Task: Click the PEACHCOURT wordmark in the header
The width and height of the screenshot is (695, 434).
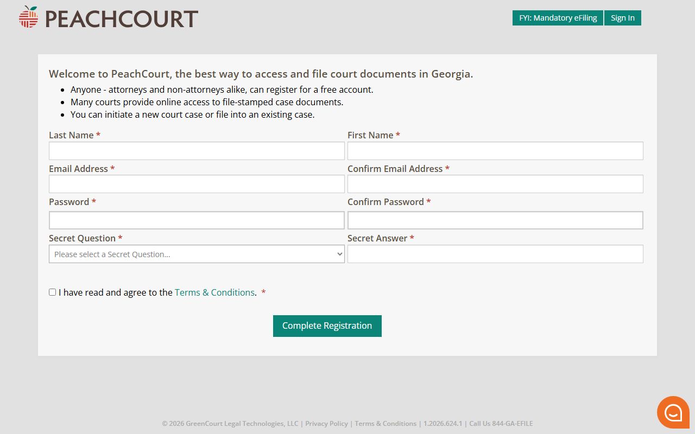Action: (x=122, y=19)
